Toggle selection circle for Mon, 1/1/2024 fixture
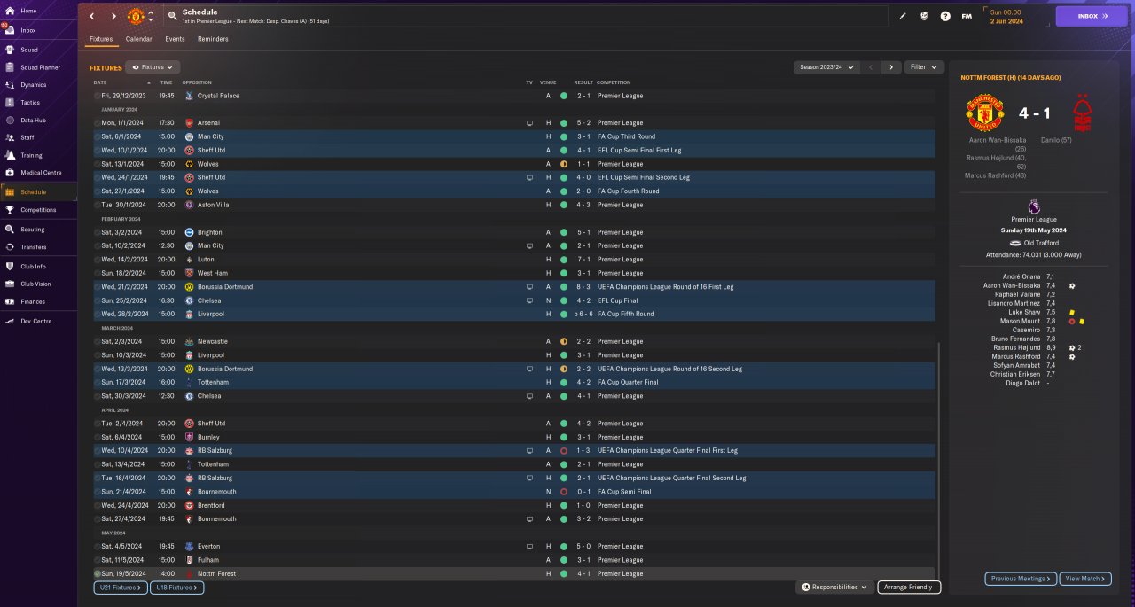The height and width of the screenshot is (607, 1135). tap(97, 123)
